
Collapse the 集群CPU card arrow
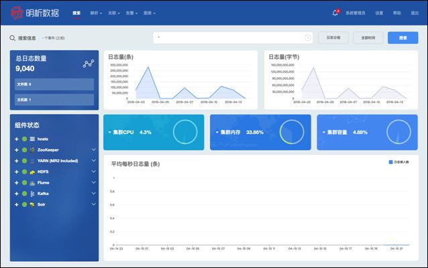[x=110, y=132]
